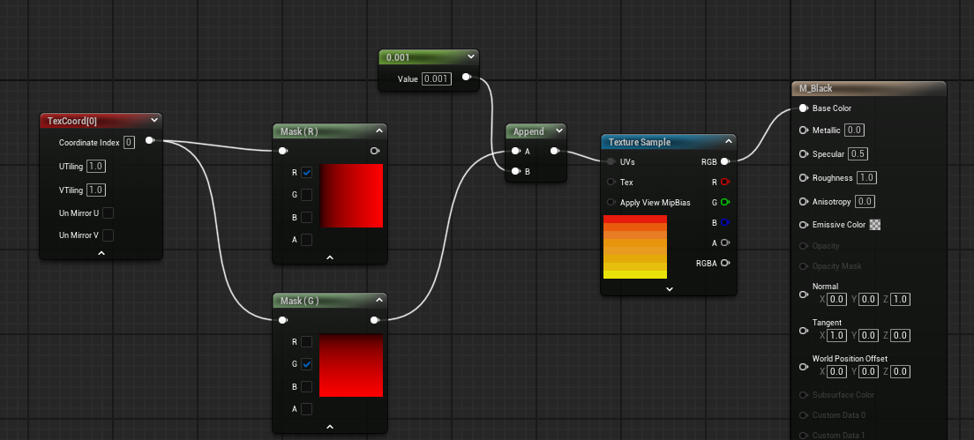974x440 pixels.
Task: Click the Texture Sample RGB output pin
Action: [725, 161]
